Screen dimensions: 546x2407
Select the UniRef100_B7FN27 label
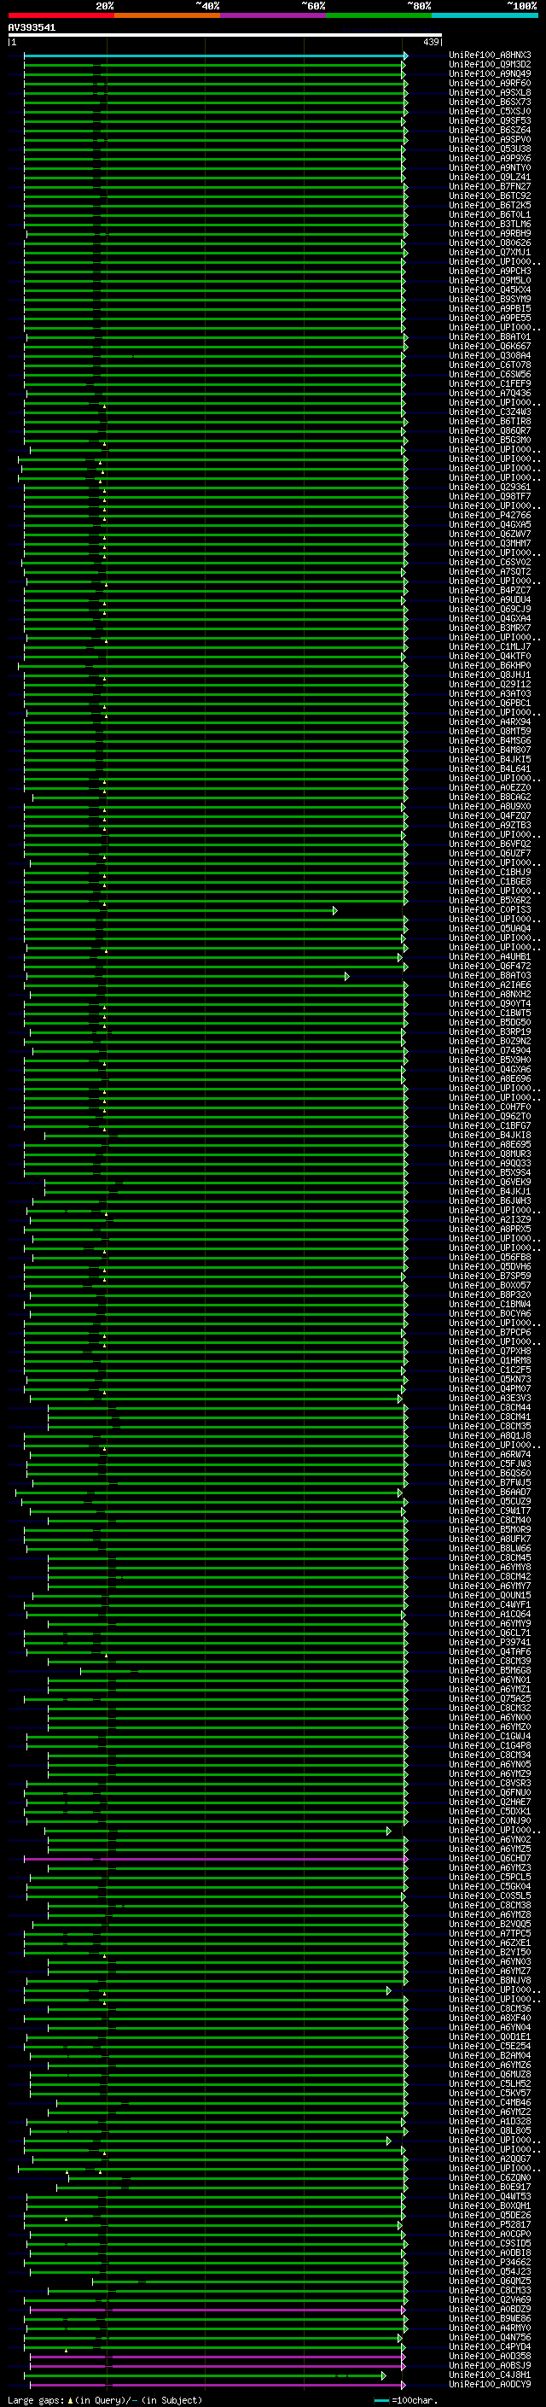coord(490,187)
